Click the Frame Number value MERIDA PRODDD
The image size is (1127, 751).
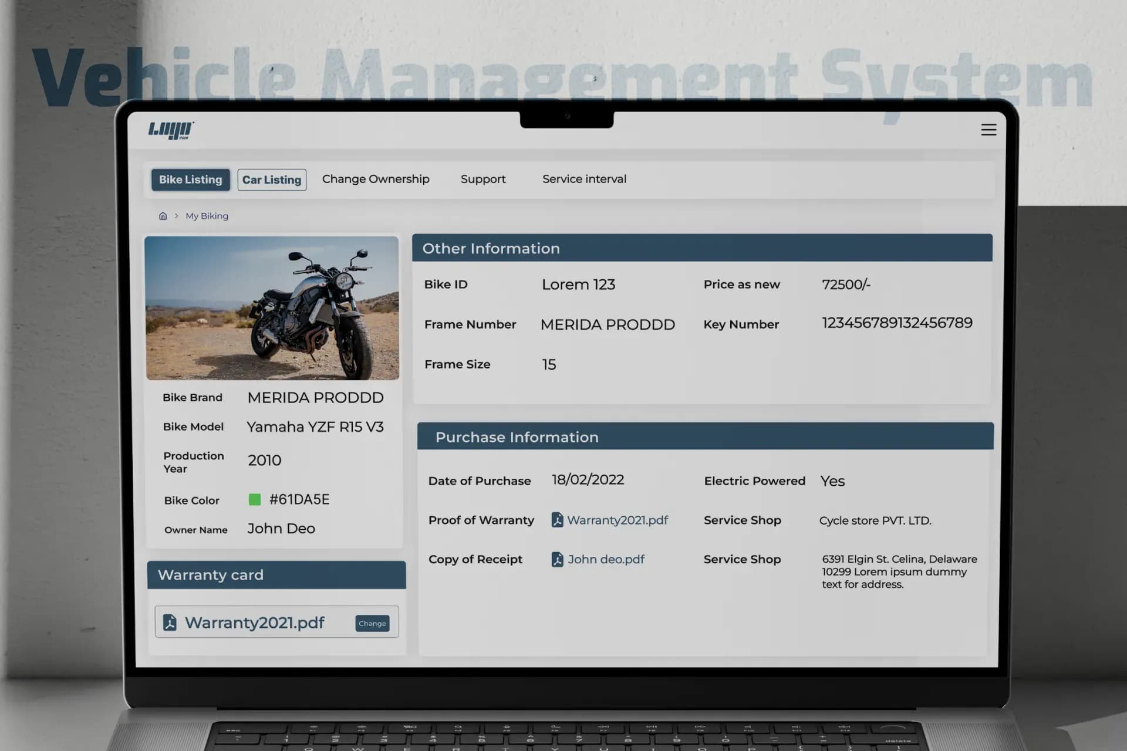coord(608,324)
